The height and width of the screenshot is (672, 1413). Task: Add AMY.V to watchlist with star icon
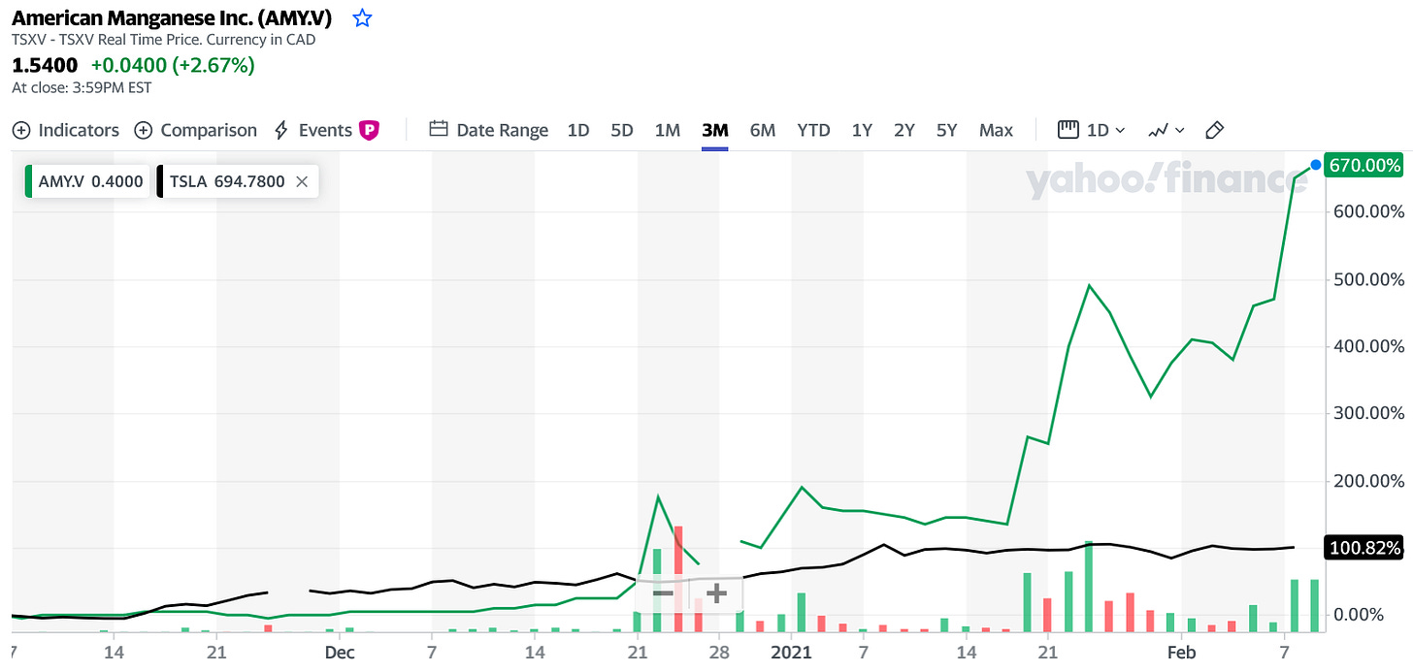362,17
